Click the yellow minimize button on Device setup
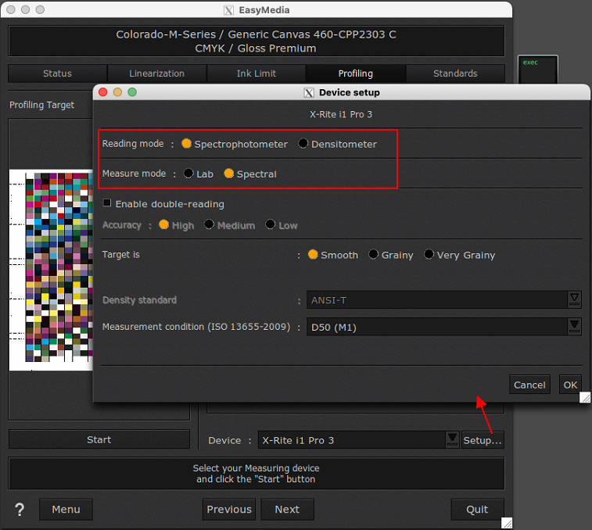This screenshot has height=530, width=592. coord(117,92)
